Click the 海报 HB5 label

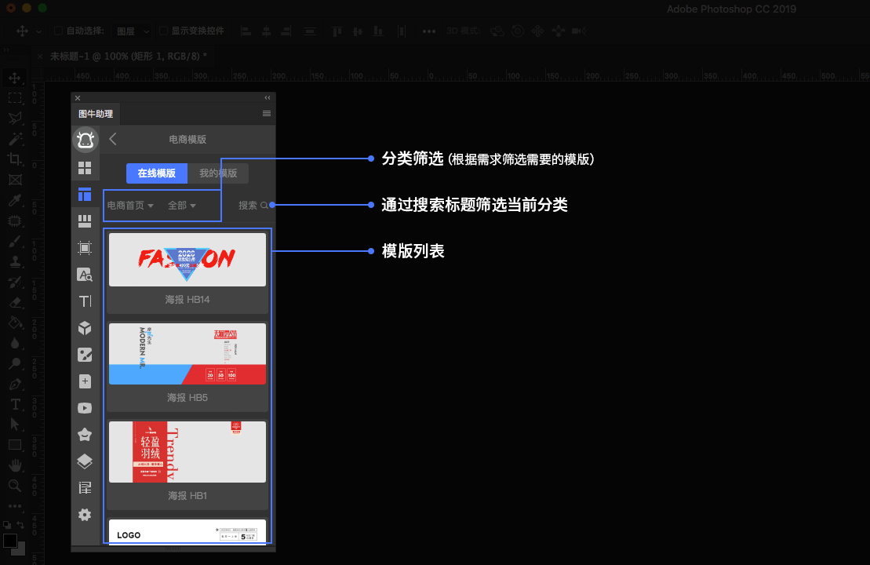[187, 398]
